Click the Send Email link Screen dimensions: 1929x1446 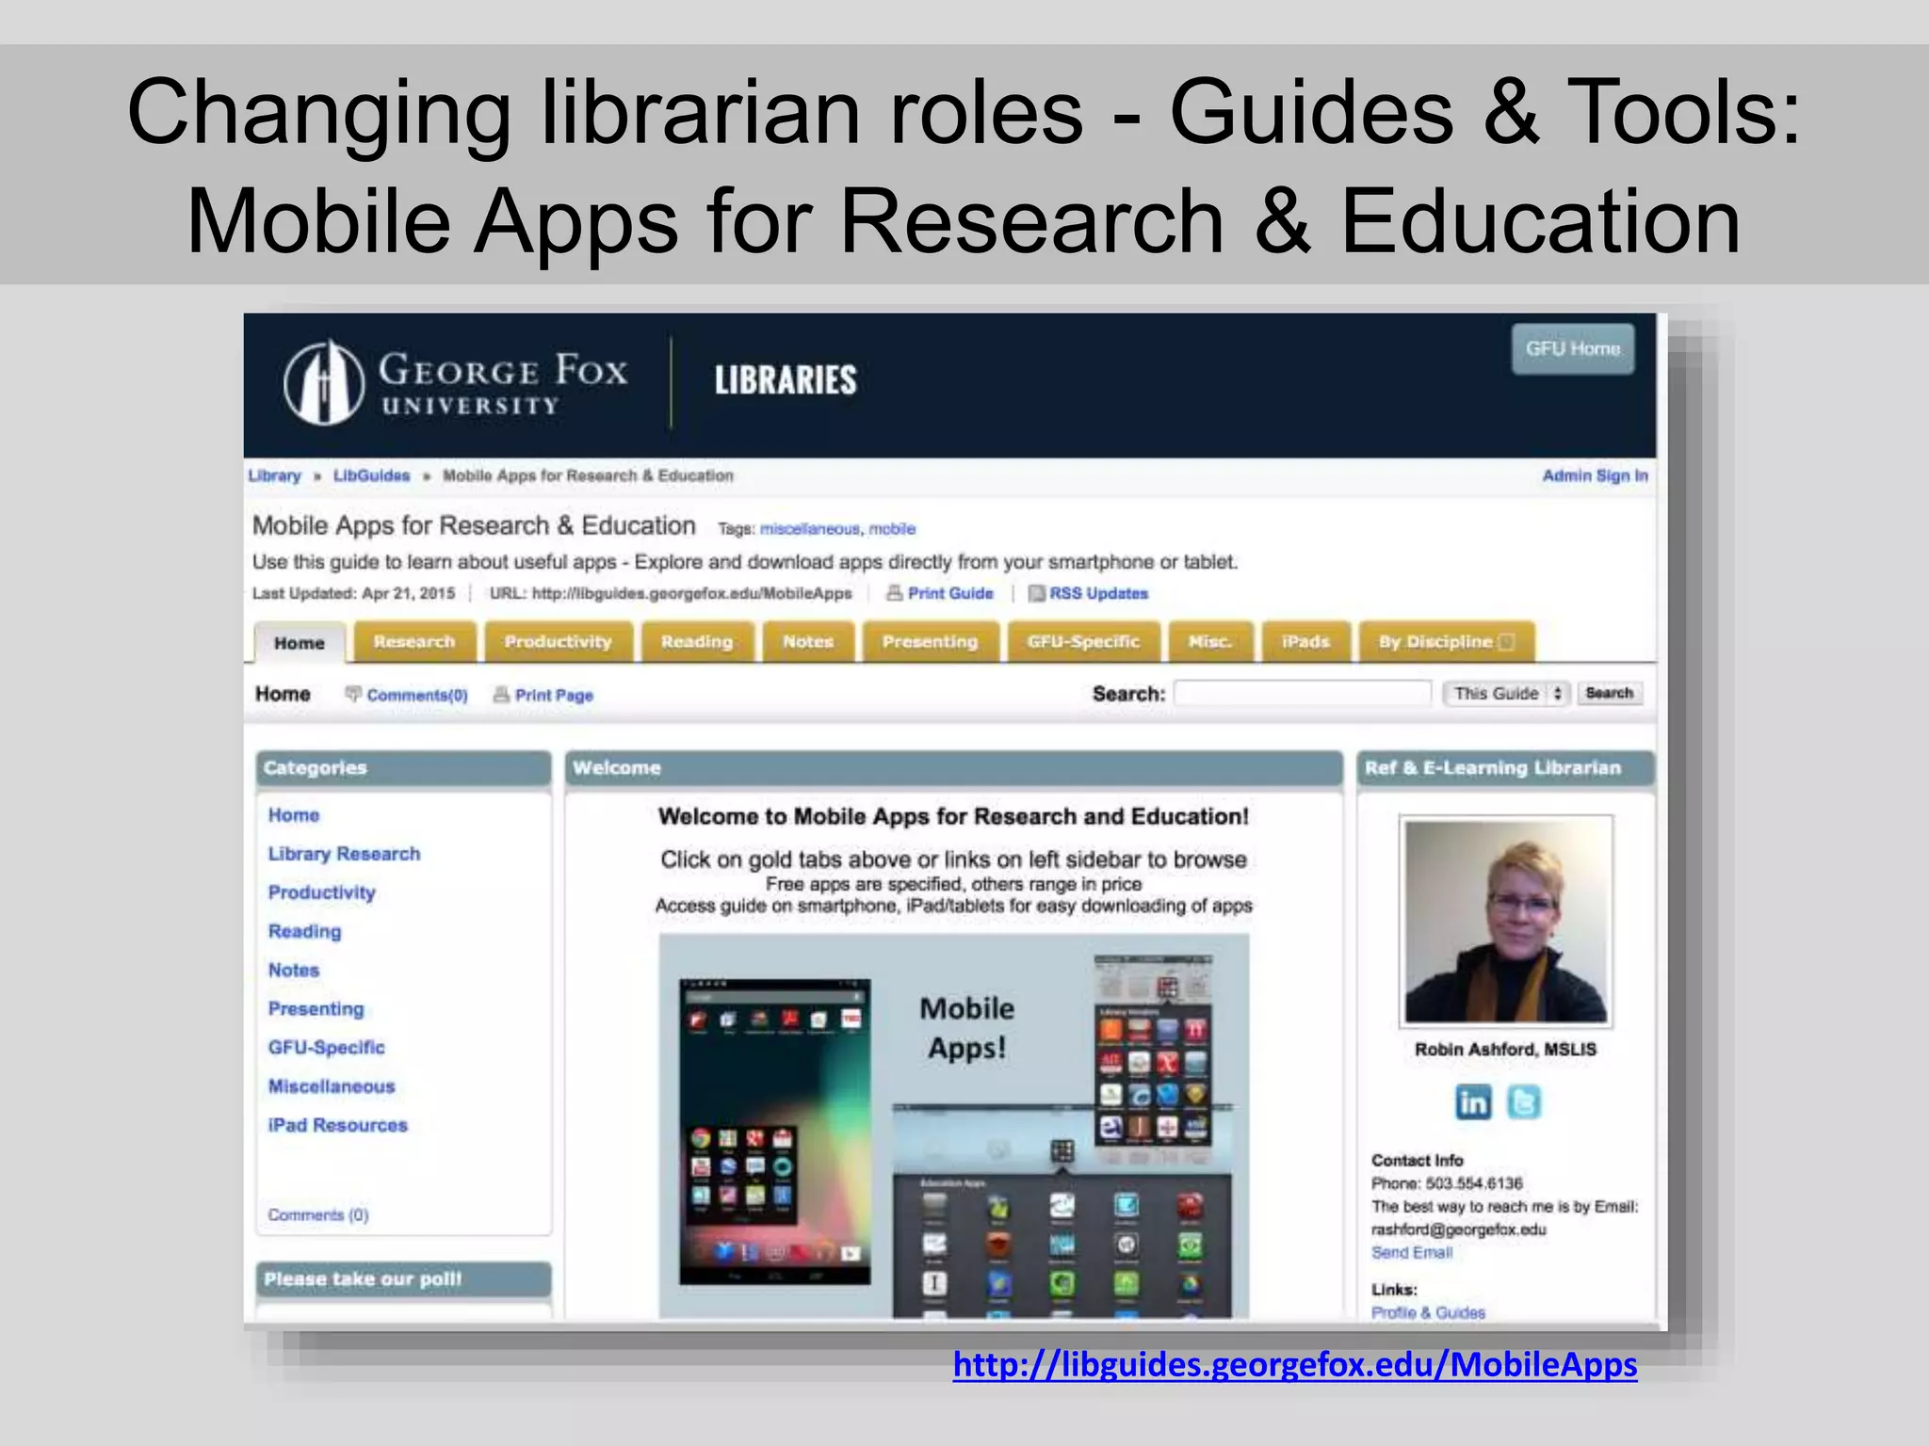tap(1412, 1253)
